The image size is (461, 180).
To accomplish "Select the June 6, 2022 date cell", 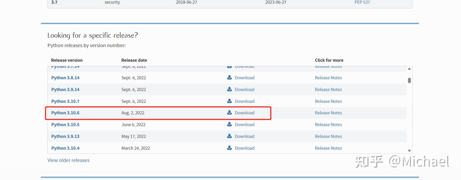I will [x=133, y=125].
